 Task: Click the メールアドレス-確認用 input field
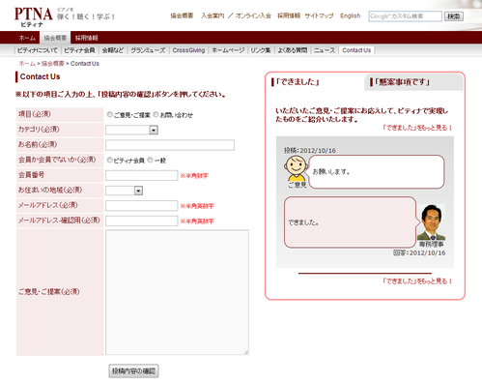[x=142, y=221]
